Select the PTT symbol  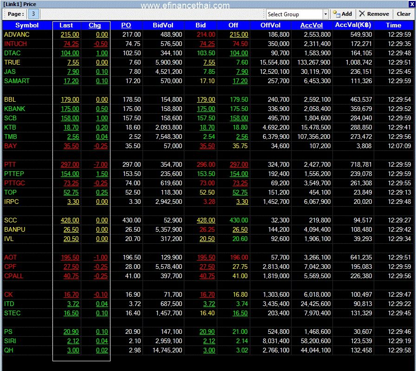pyautogui.click(x=10, y=164)
